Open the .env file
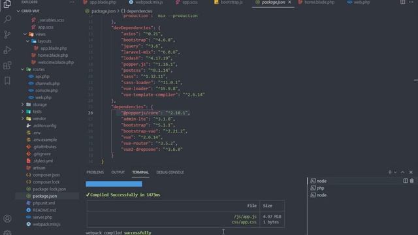Image resolution: width=418 pixels, height=235 pixels. (37, 133)
